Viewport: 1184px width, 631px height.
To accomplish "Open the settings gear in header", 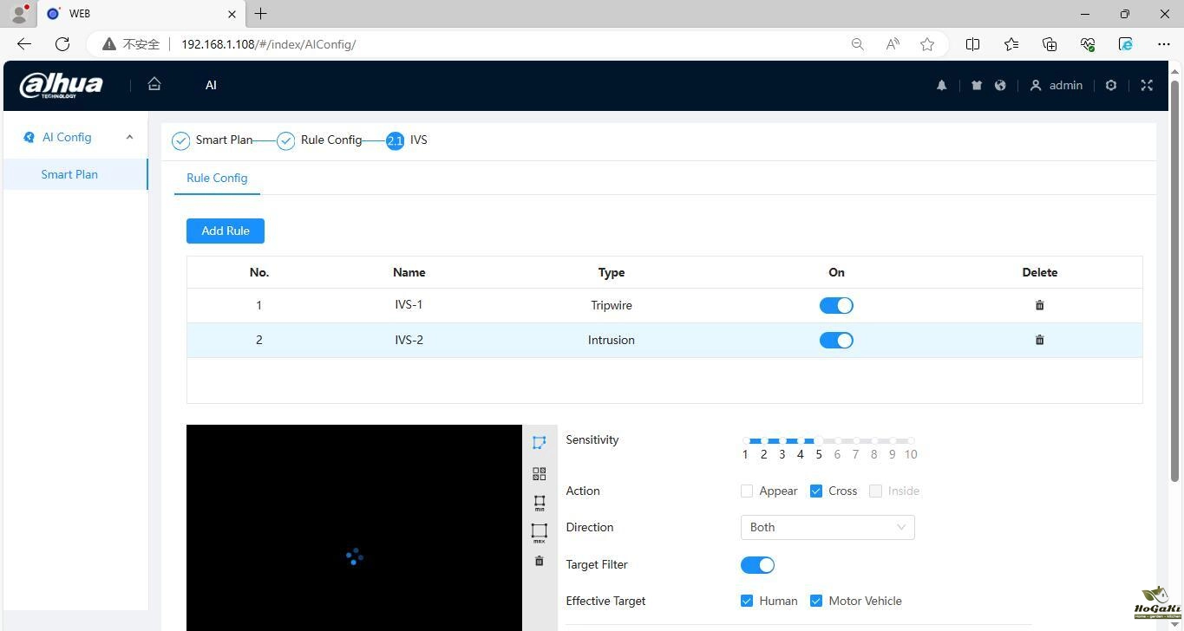I will click(1110, 85).
